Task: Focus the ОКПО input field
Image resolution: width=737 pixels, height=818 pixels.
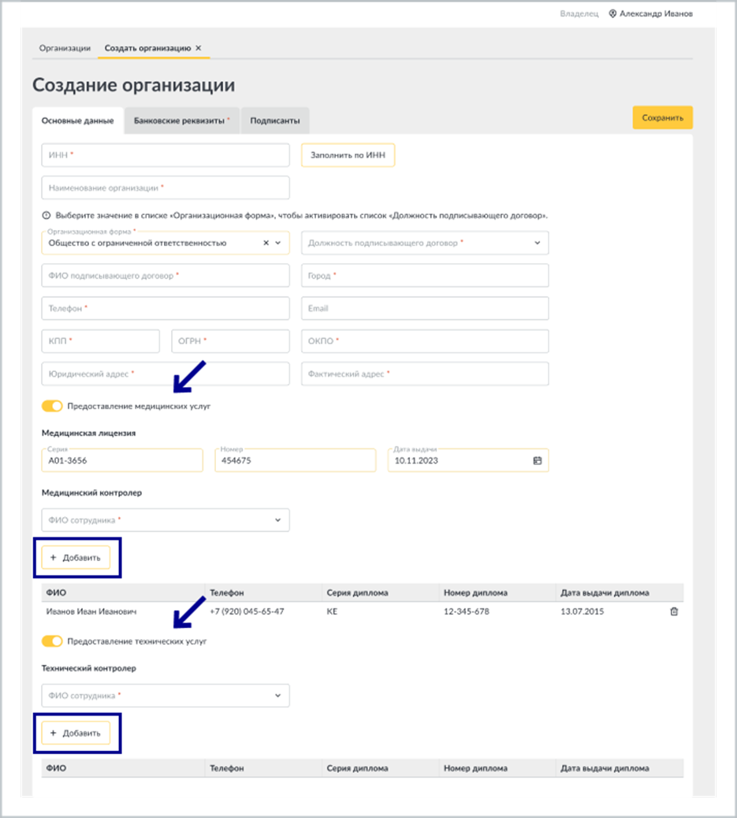Action: click(x=425, y=341)
